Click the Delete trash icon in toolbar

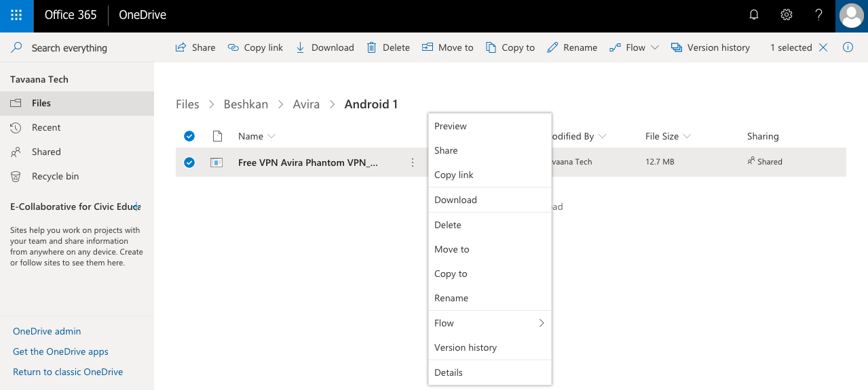371,47
